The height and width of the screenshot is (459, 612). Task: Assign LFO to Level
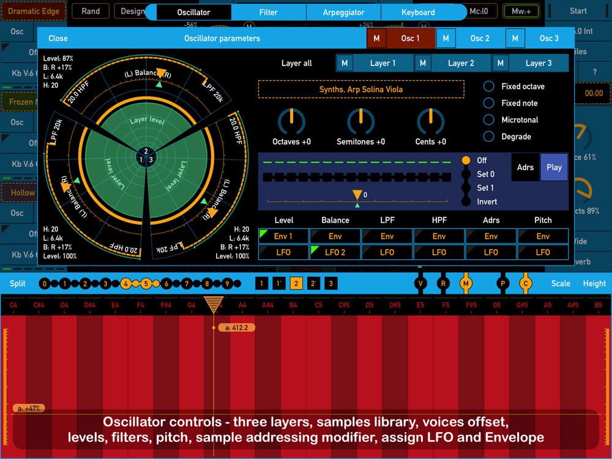tap(283, 252)
